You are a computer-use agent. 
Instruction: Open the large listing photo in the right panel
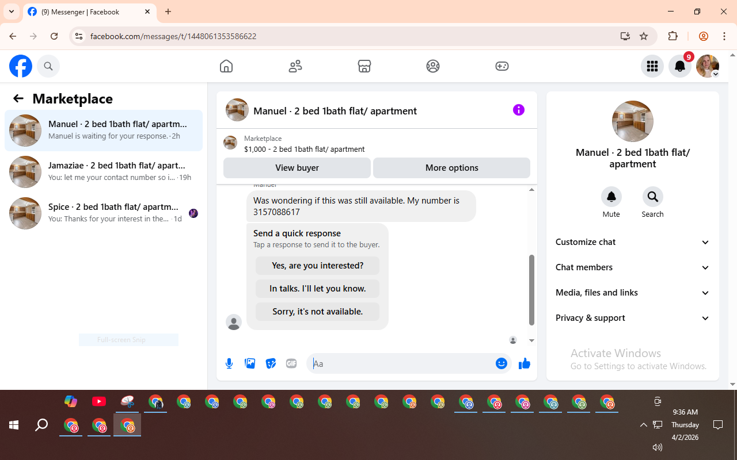point(633,121)
